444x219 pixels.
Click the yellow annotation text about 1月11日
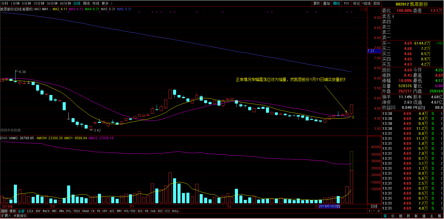tap(291, 80)
